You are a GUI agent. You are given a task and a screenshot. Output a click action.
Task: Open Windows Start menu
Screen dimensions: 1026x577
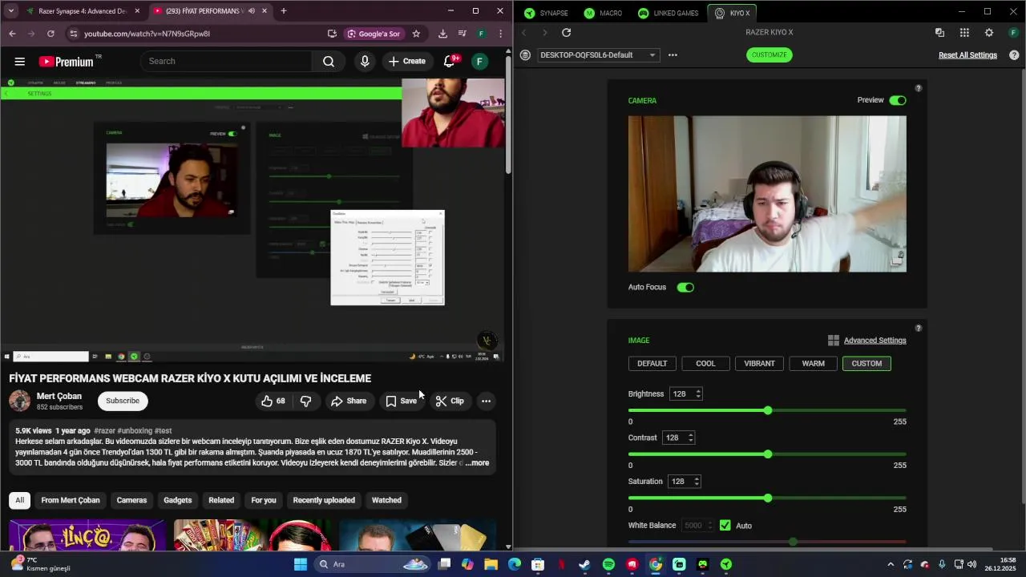(300, 565)
